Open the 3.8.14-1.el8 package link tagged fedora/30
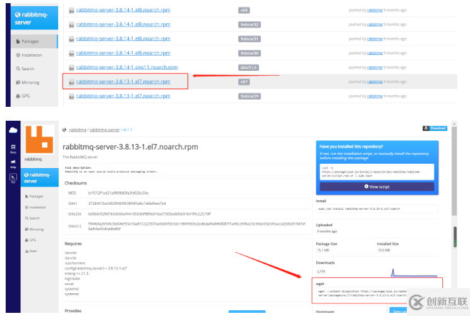This screenshot has height=316, width=470. tap(123, 53)
